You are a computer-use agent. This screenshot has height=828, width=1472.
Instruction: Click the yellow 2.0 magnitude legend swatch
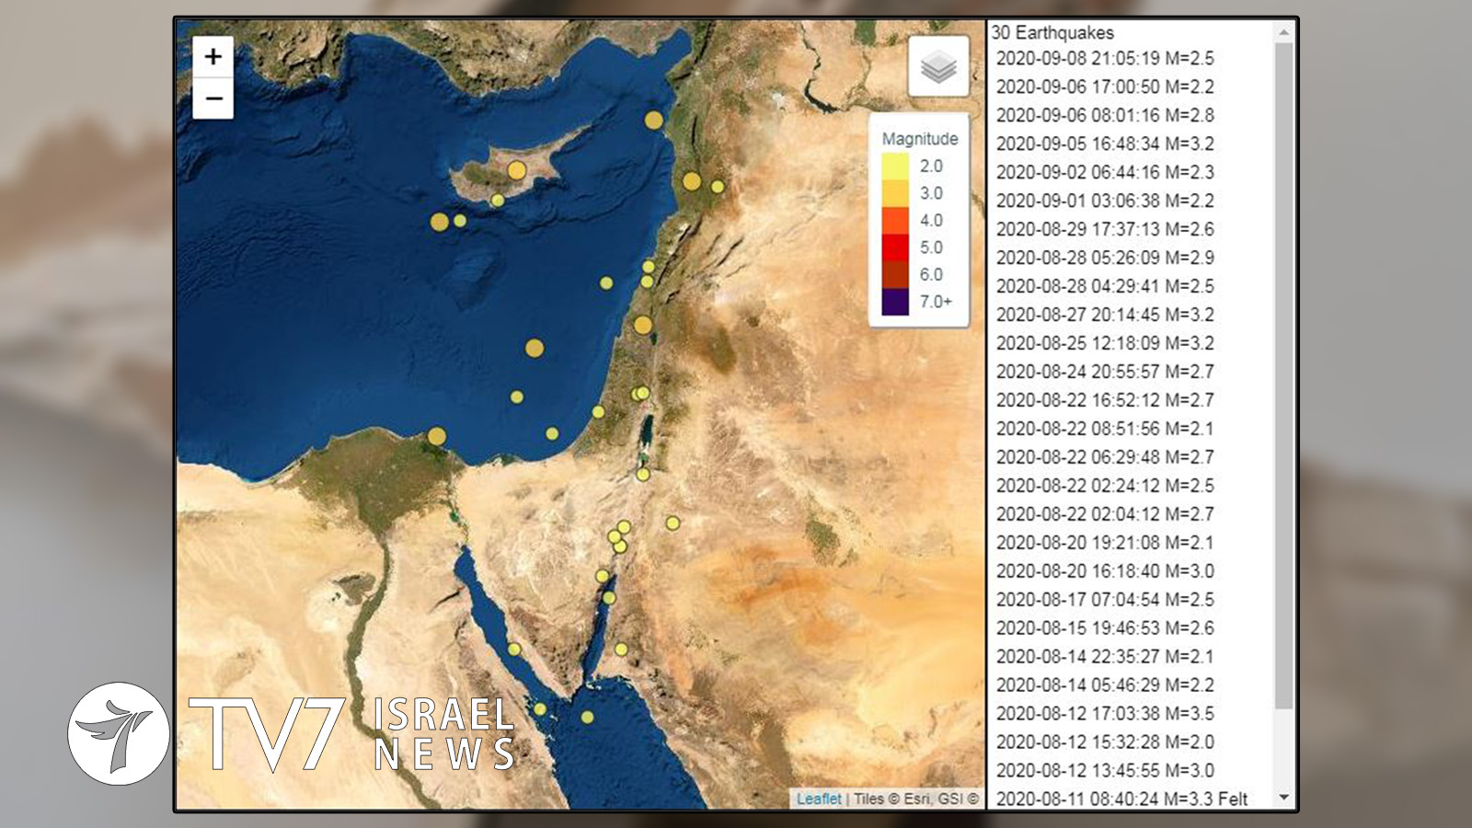[x=895, y=167]
